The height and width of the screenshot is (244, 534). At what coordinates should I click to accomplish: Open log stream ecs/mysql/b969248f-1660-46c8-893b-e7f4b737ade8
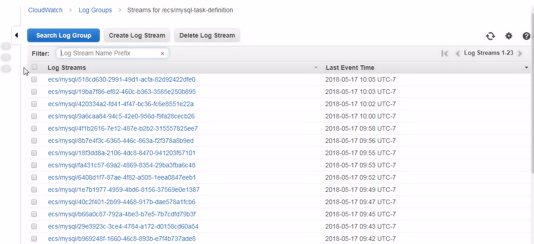pyautogui.click(x=122, y=239)
